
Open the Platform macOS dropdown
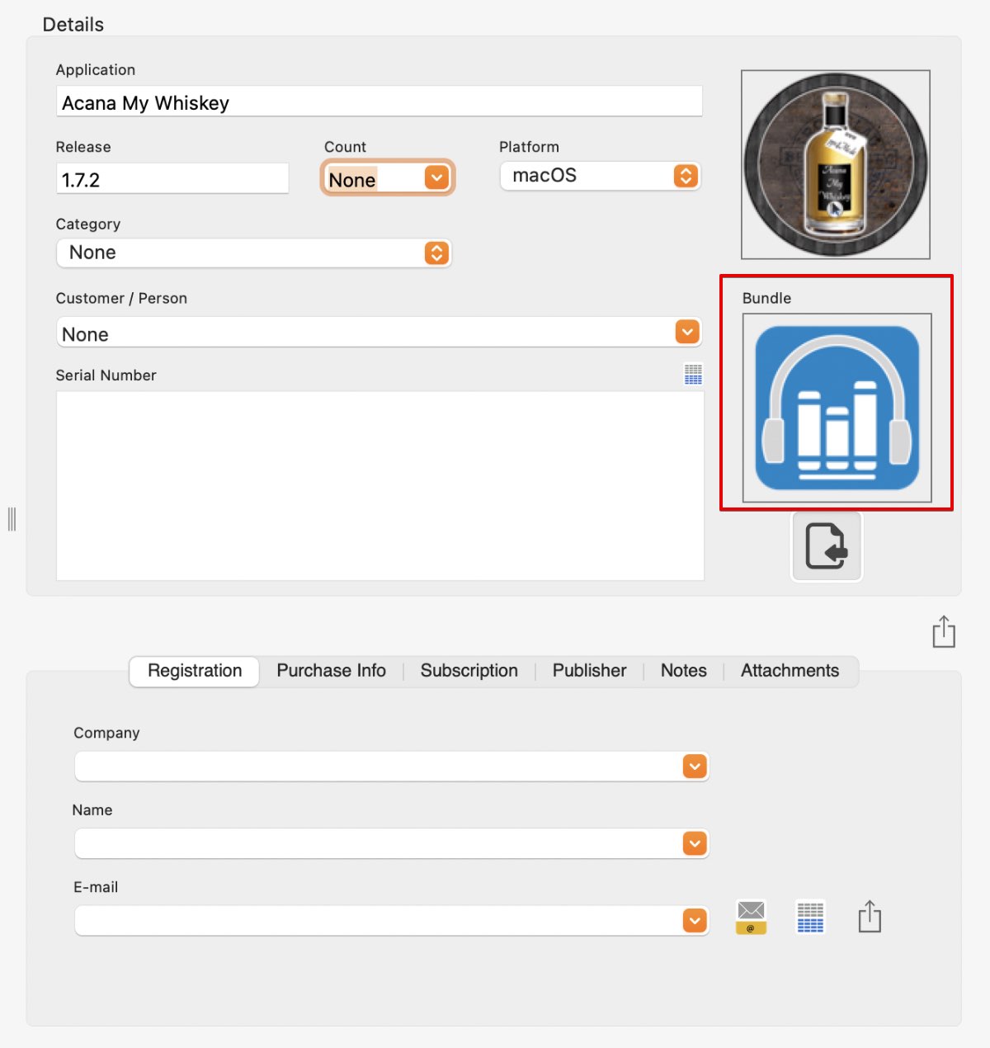click(601, 176)
